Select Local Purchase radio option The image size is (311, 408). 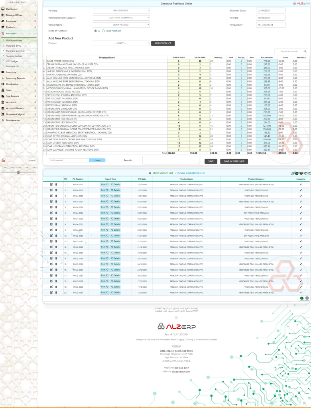103,31
